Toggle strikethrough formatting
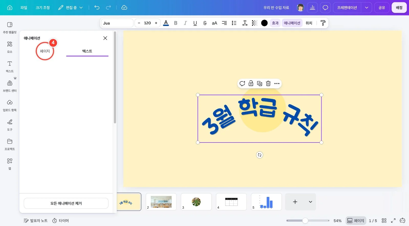The height and width of the screenshot is (226, 409). (205, 23)
